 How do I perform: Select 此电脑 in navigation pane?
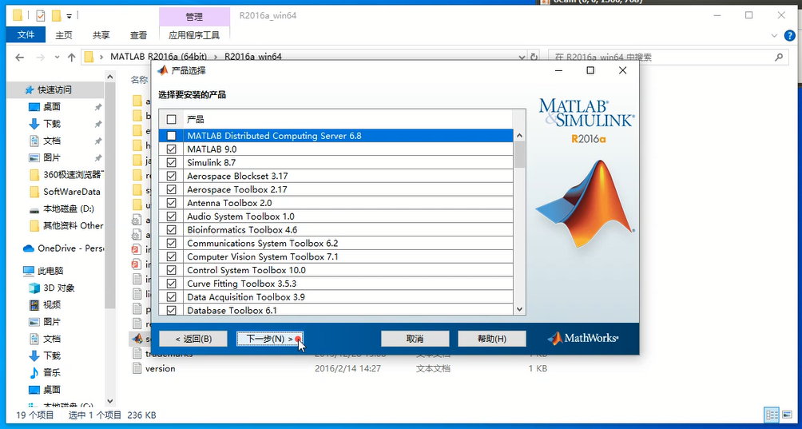point(50,271)
